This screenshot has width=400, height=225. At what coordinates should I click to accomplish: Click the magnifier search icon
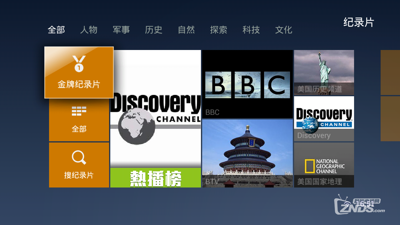[x=79, y=157]
